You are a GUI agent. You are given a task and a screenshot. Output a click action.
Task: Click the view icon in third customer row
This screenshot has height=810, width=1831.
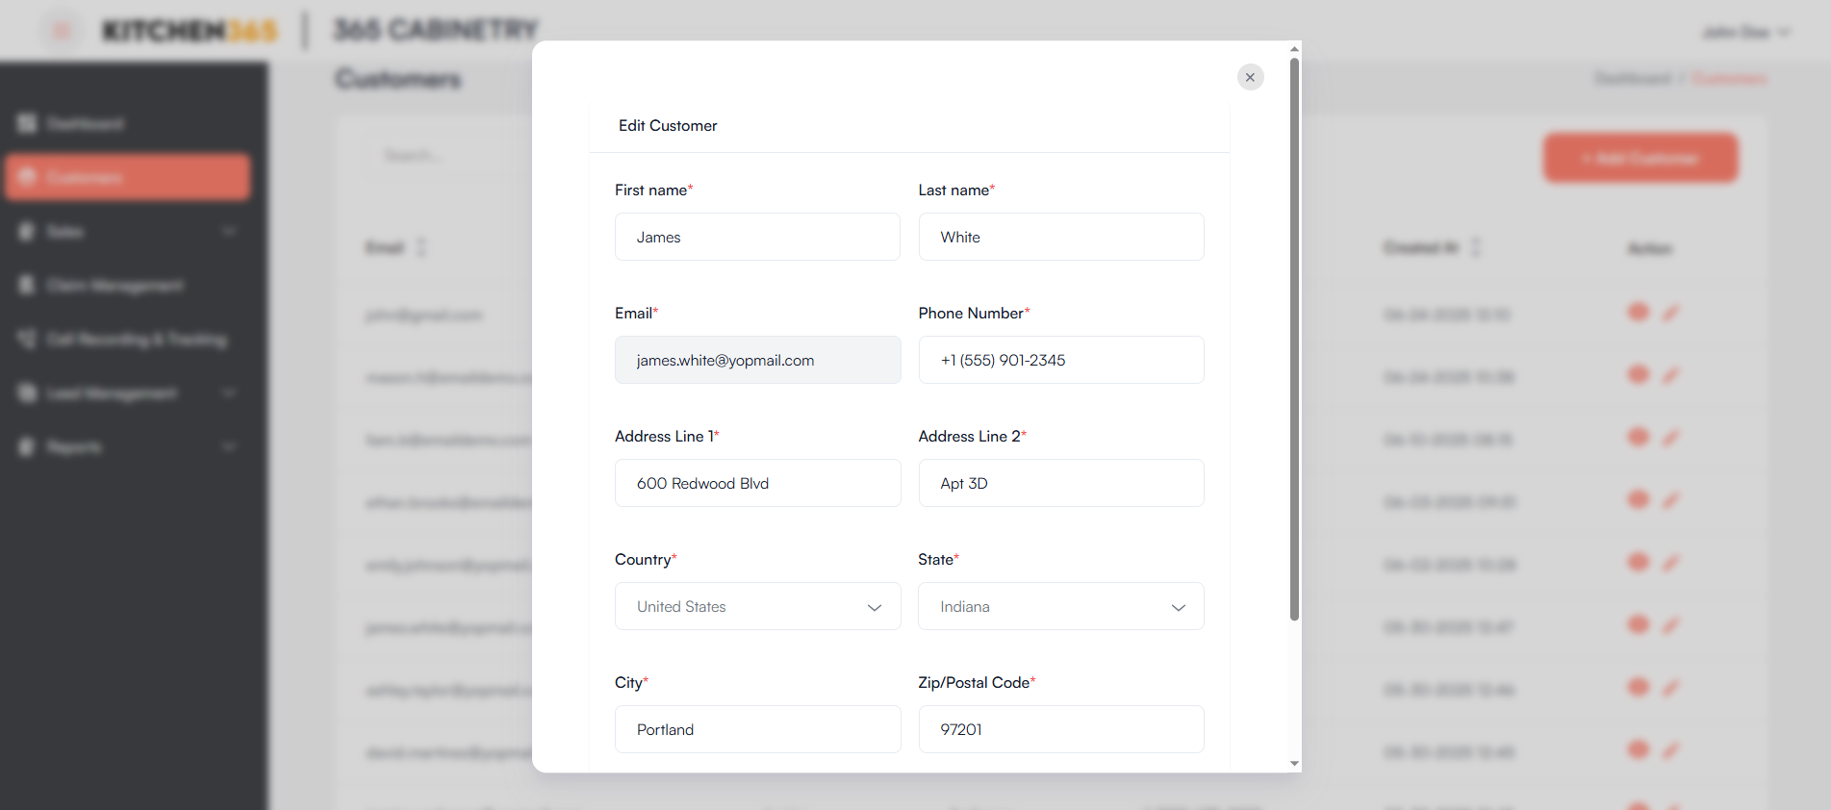(x=1639, y=437)
